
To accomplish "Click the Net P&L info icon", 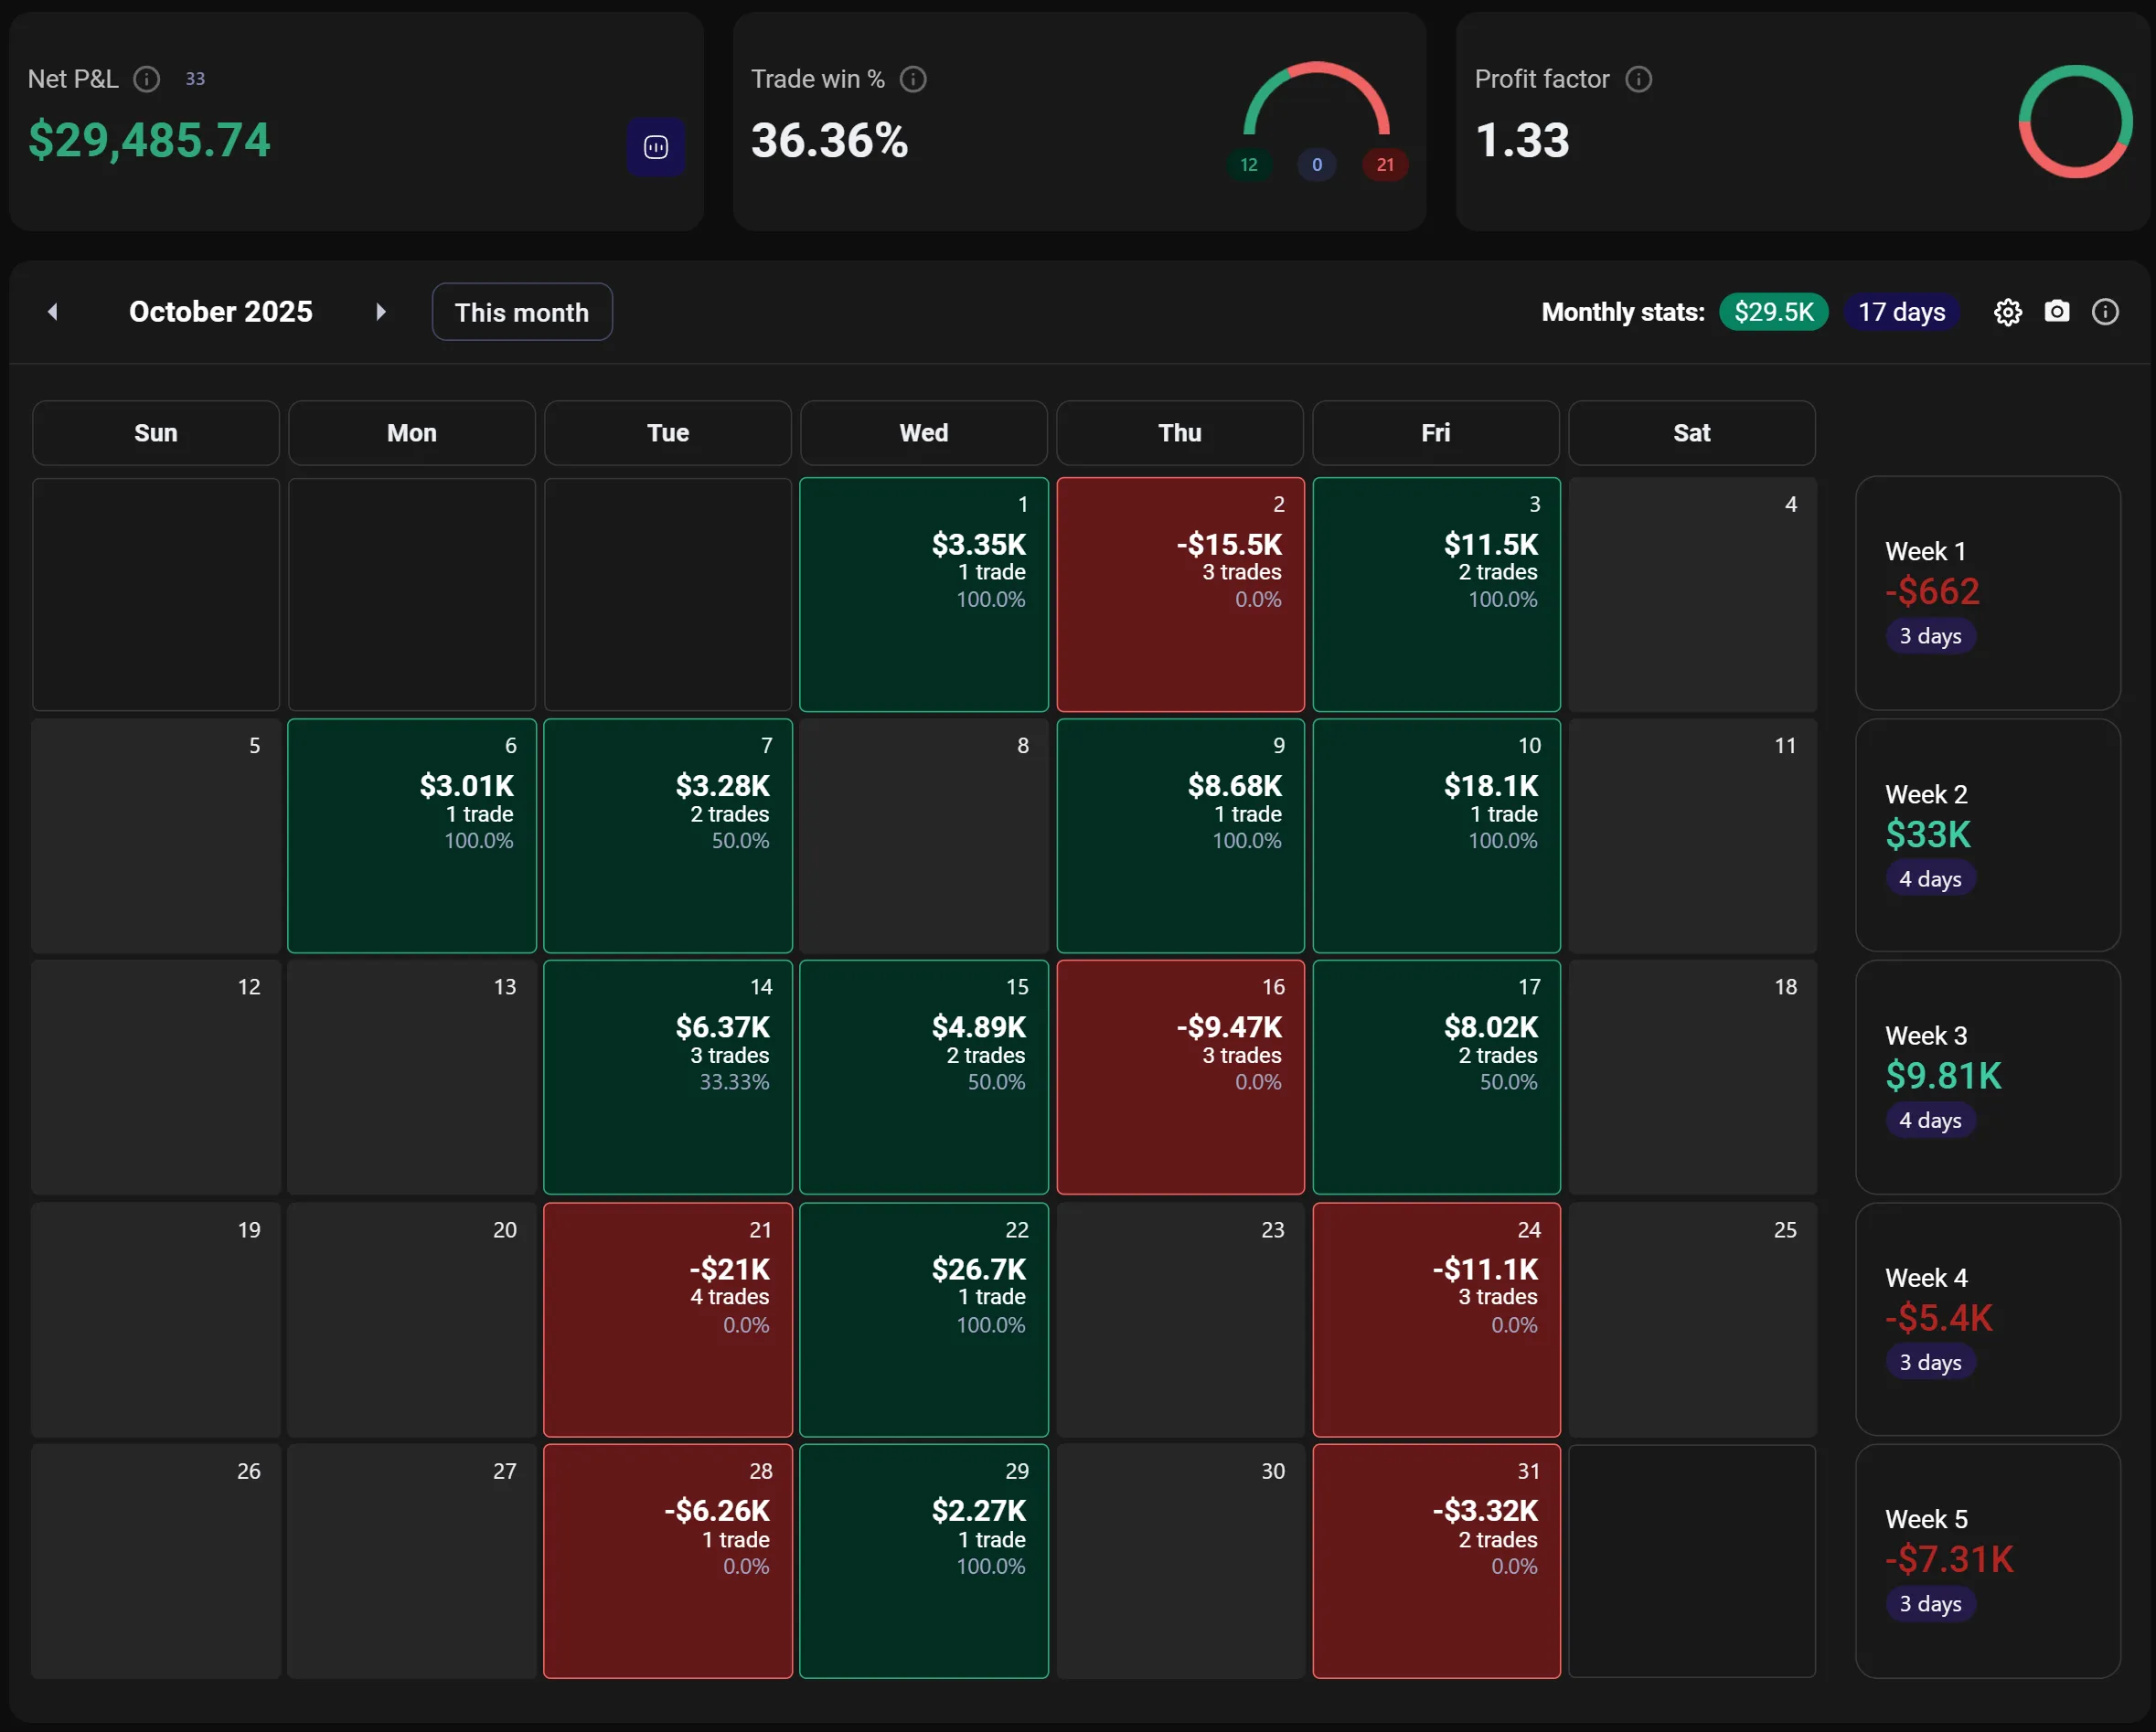I will 147,79.
